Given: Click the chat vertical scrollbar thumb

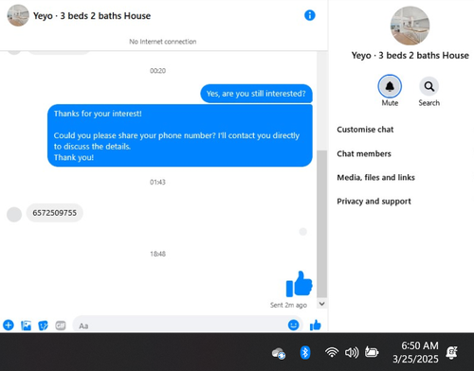Looking at the screenshot, I should click(321, 223).
